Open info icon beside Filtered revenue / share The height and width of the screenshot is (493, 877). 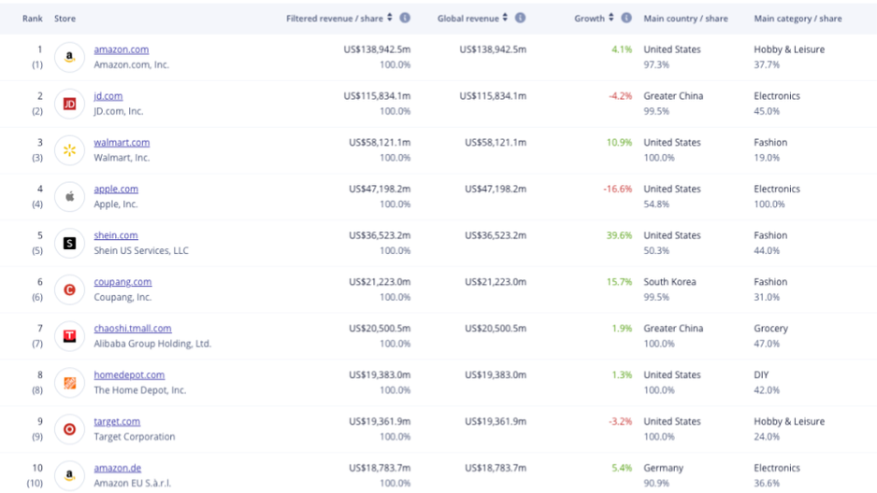point(405,18)
